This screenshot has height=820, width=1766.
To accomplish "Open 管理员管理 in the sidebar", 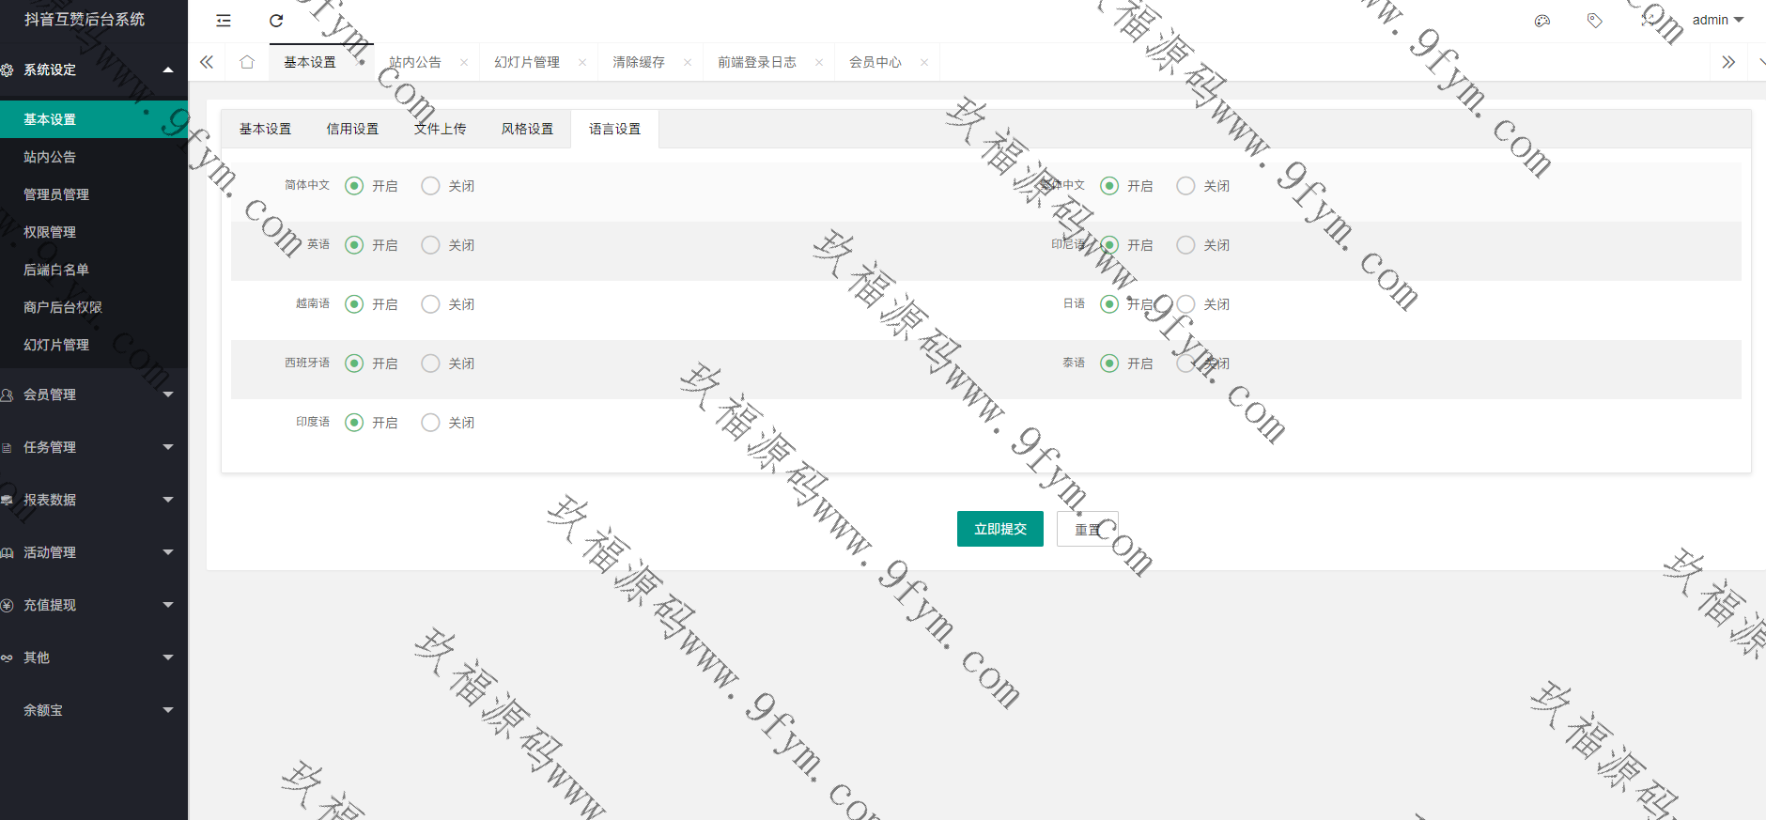I will click(x=56, y=194).
